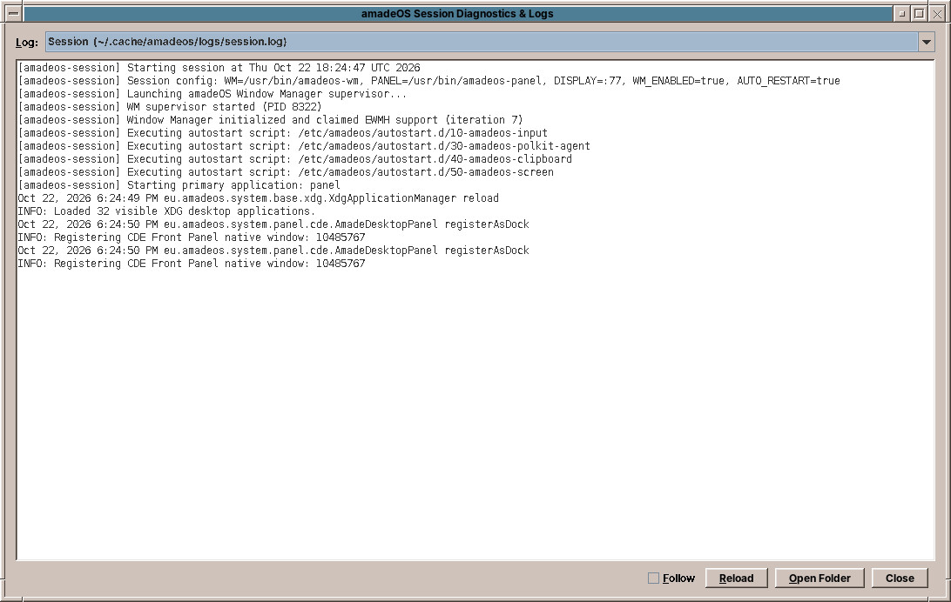
Task: Click the 'Launching amadeOS Window Manager supervisor' line
Action: click(x=212, y=94)
